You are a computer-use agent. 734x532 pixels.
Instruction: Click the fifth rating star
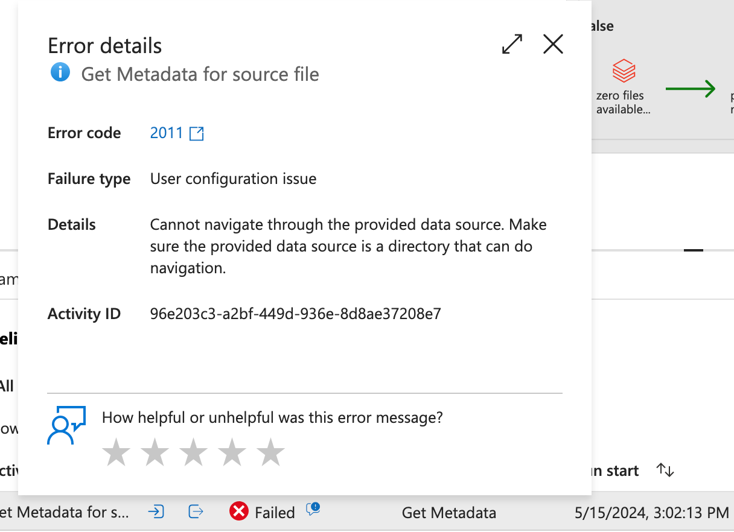click(271, 451)
